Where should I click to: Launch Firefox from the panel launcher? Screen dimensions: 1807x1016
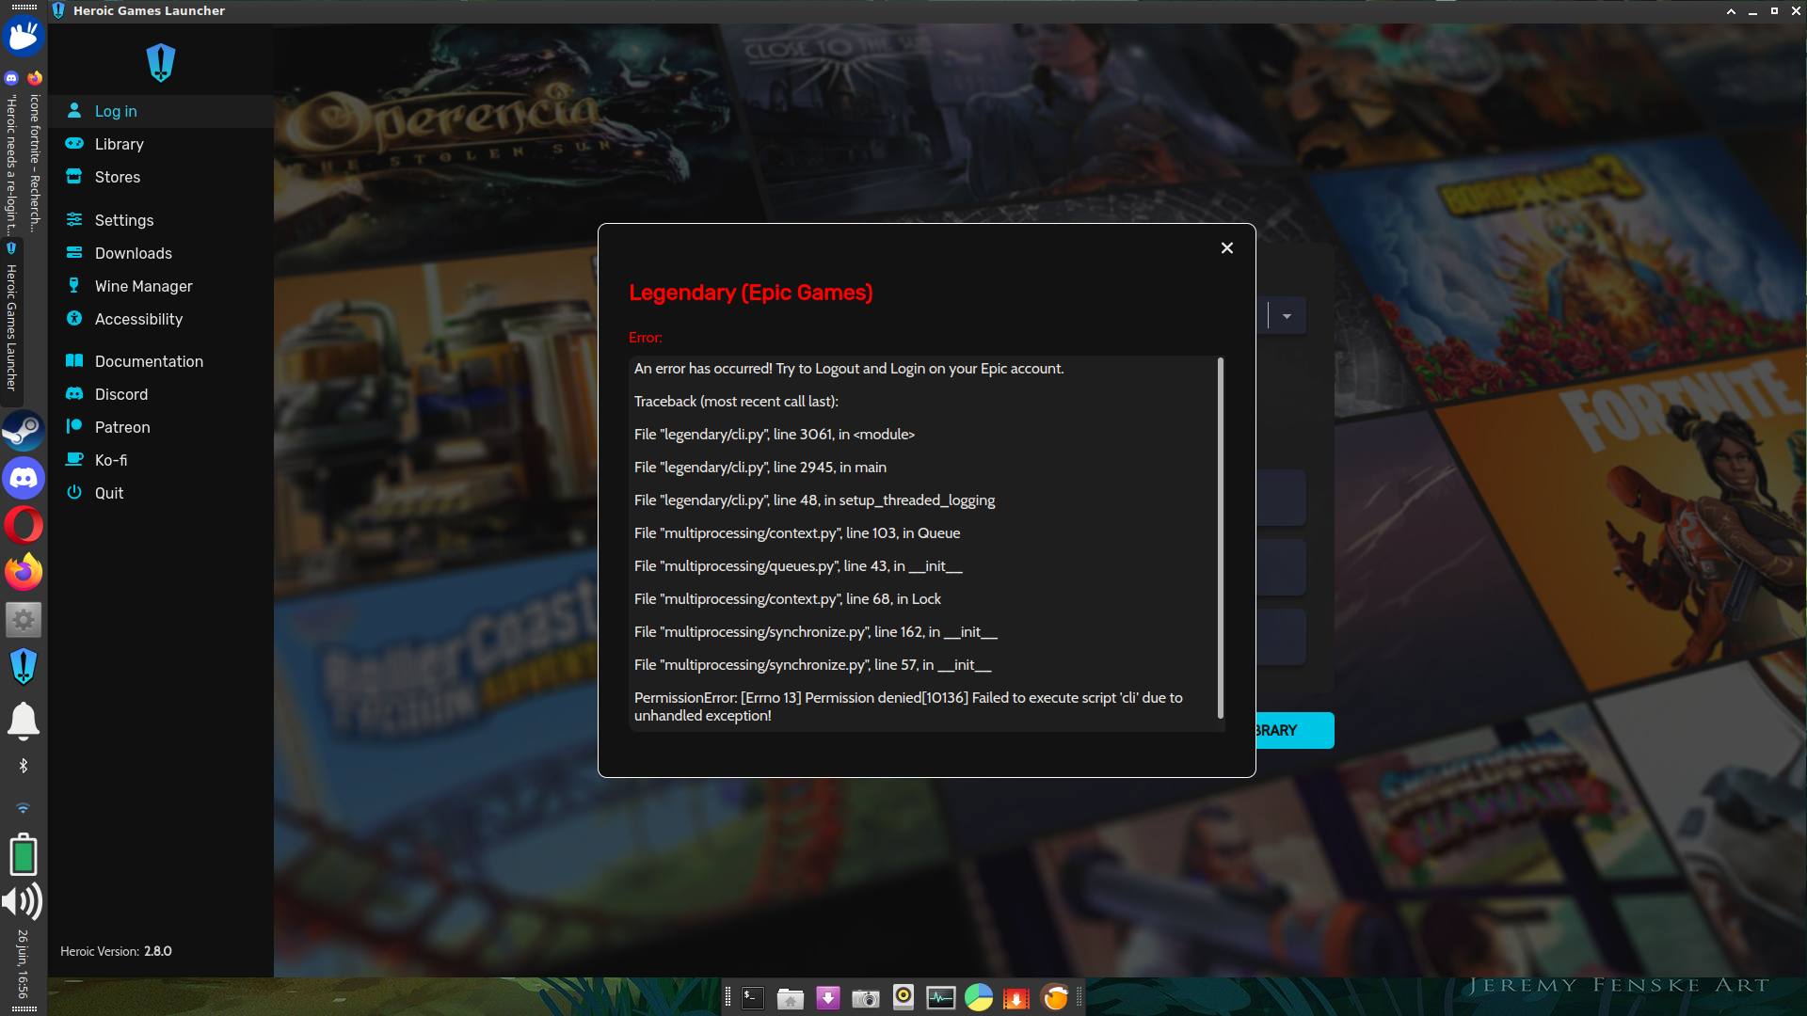24,572
